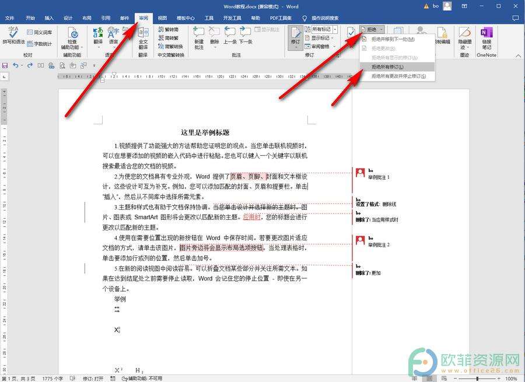Switch to the 开始 home tab
Image resolution: width=525 pixels, height=382 pixels.
click(30, 18)
